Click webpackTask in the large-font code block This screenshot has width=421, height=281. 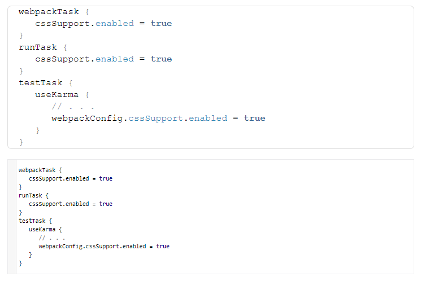point(49,12)
